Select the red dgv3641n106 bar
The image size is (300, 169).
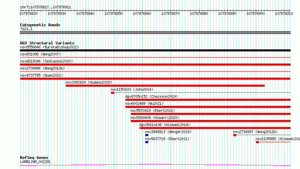coord(215,128)
